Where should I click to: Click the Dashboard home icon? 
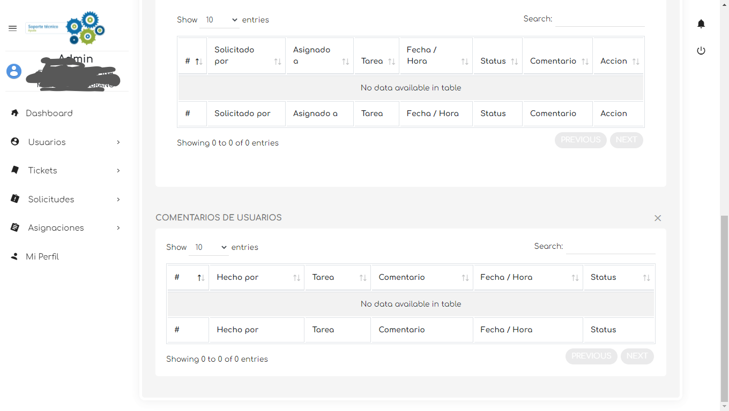[x=15, y=113]
